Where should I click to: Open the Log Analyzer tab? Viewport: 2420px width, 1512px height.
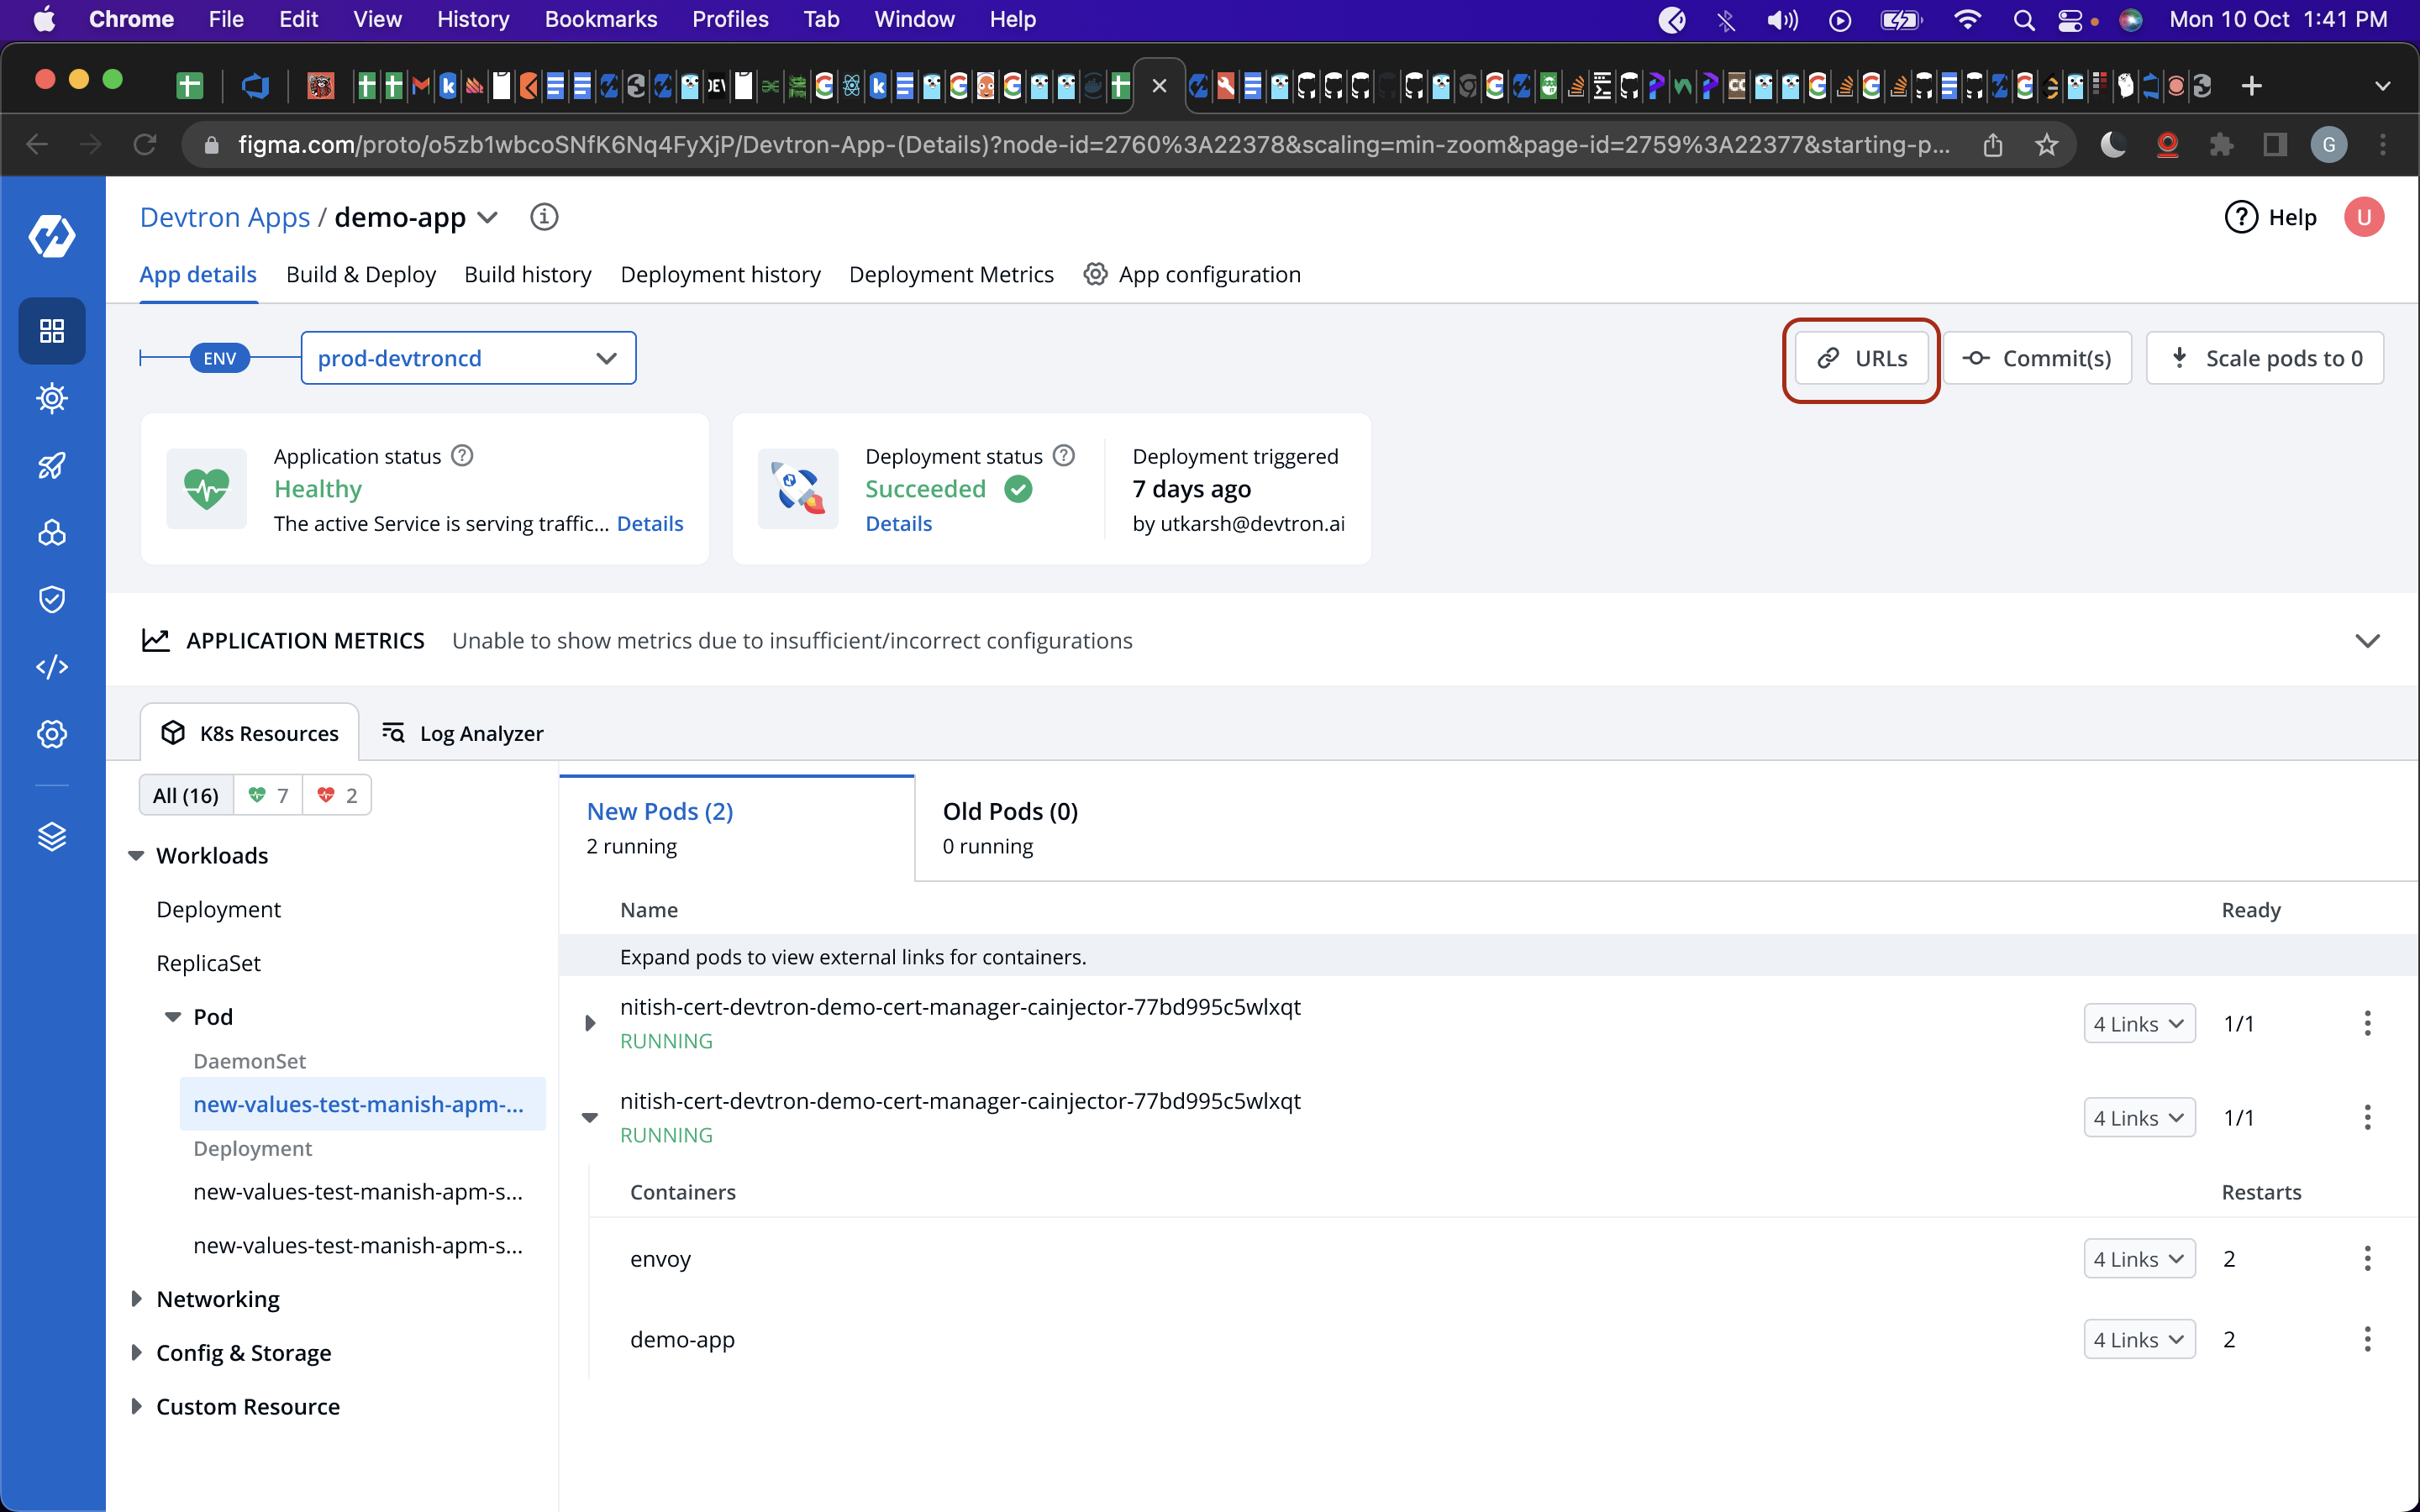click(x=463, y=733)
